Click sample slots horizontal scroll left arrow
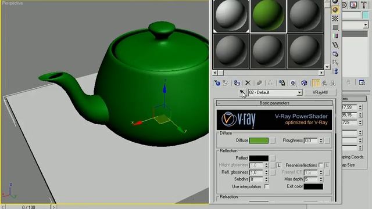Screen dimensions: 372x209 pos(215,73)
